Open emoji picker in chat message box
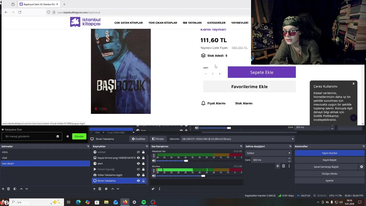The height and width of the screenshot is (206, 366). coord(58,136)
